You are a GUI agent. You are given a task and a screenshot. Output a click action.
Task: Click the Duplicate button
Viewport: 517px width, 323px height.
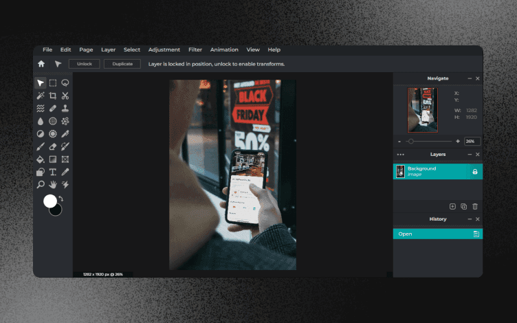click(x=122, y=64)
